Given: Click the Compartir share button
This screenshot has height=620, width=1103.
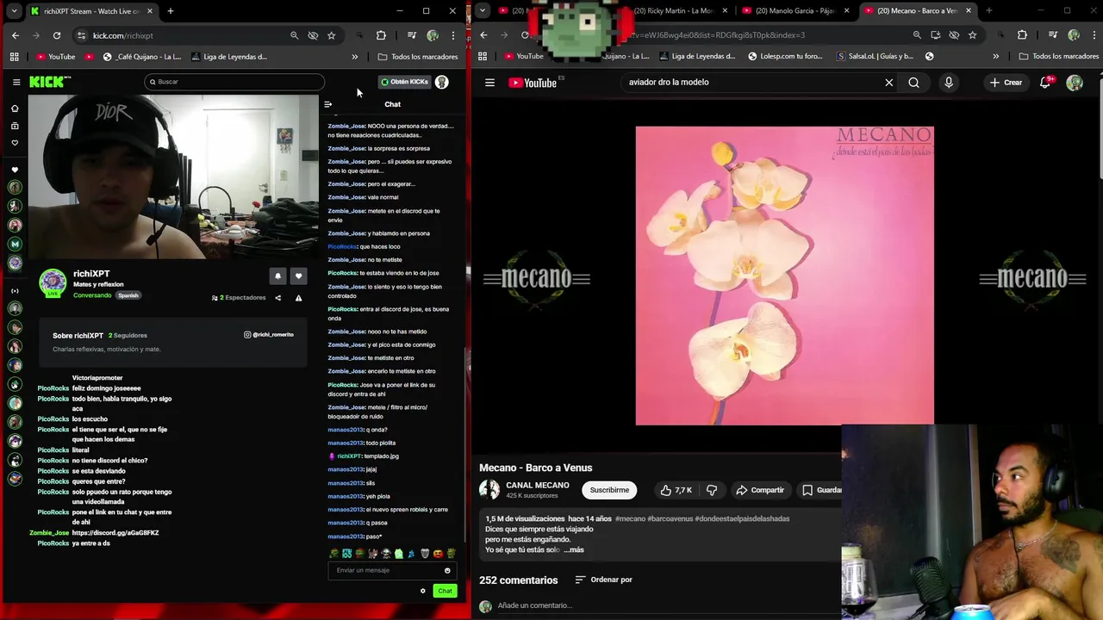Looking at the screenshot, I should [760, 490].
